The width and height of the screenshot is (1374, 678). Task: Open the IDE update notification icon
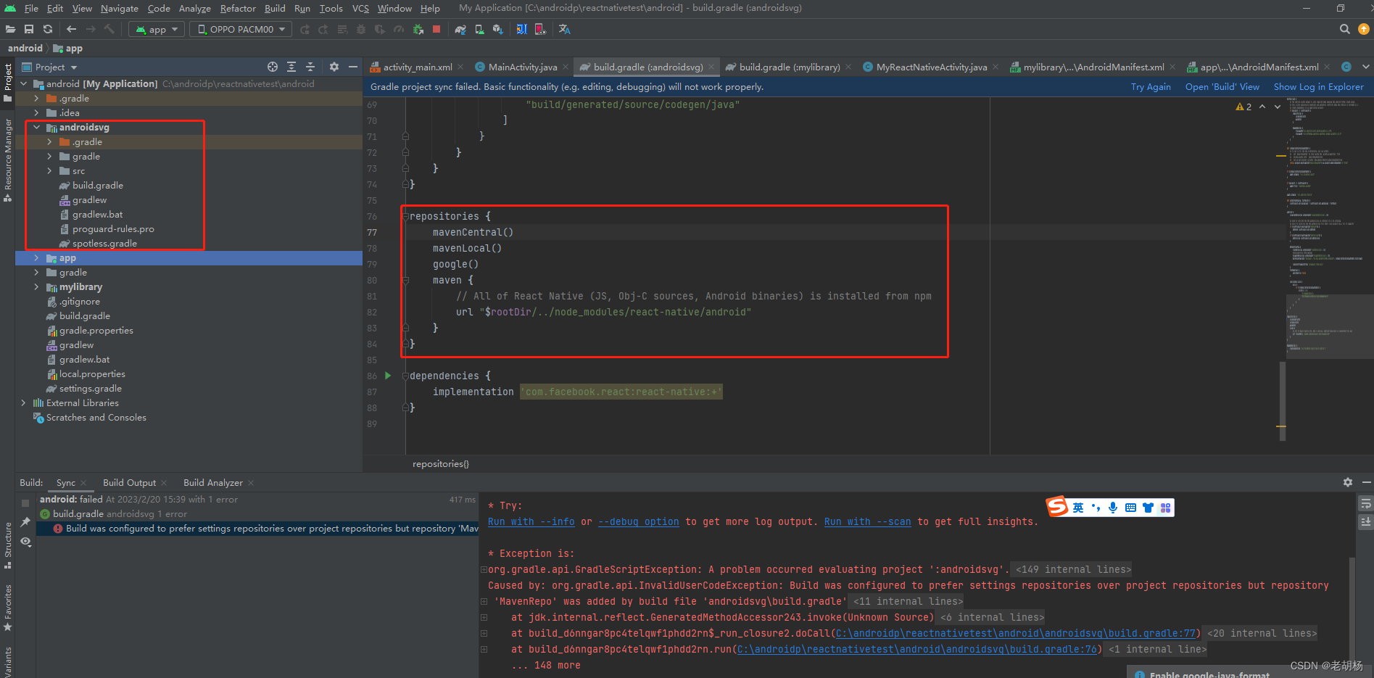pyautogui.click(x=1363, y=29)
